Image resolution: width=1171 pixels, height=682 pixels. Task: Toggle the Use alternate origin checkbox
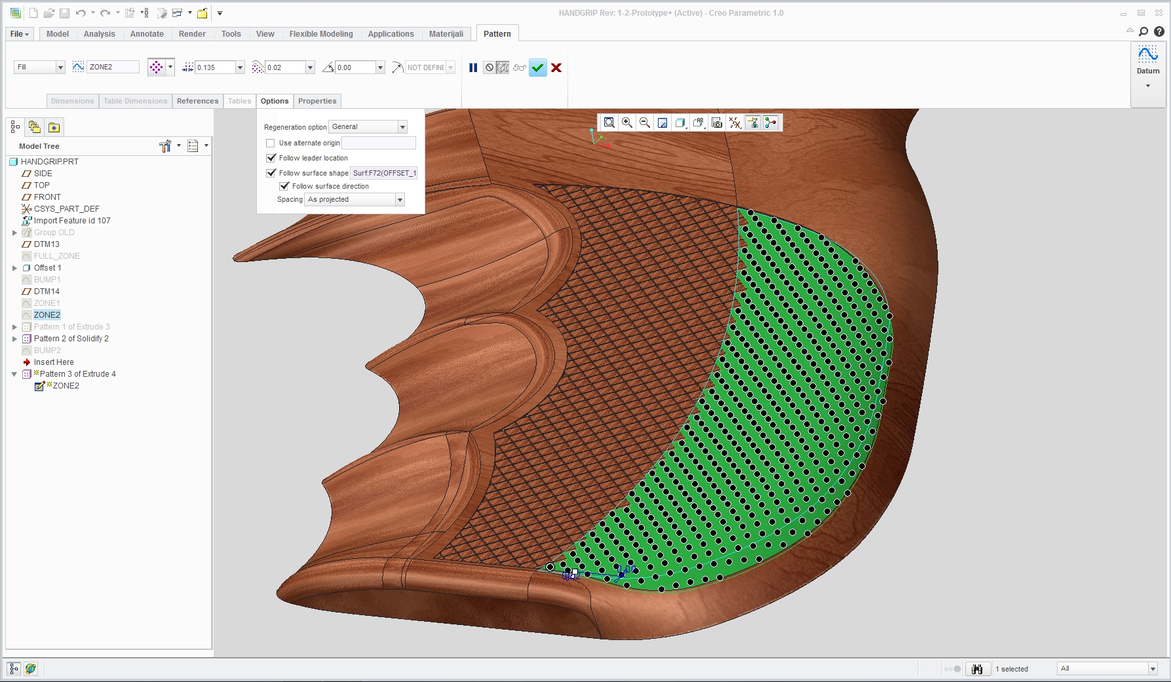click(270, 143)
